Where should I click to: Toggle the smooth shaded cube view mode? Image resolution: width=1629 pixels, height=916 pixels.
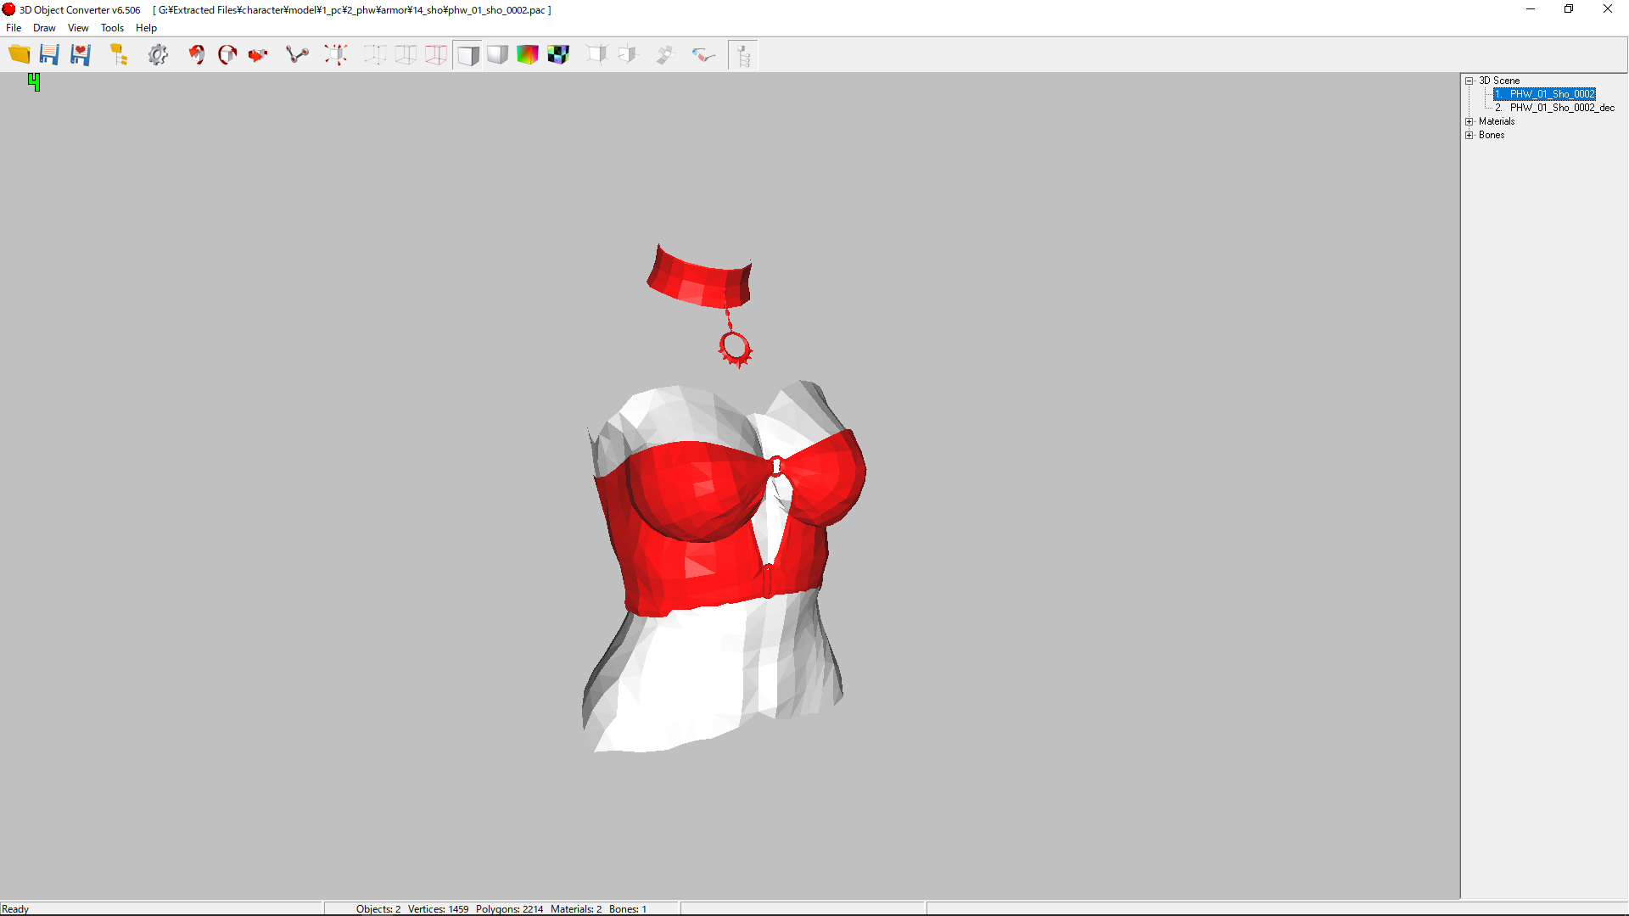point(497,55)
